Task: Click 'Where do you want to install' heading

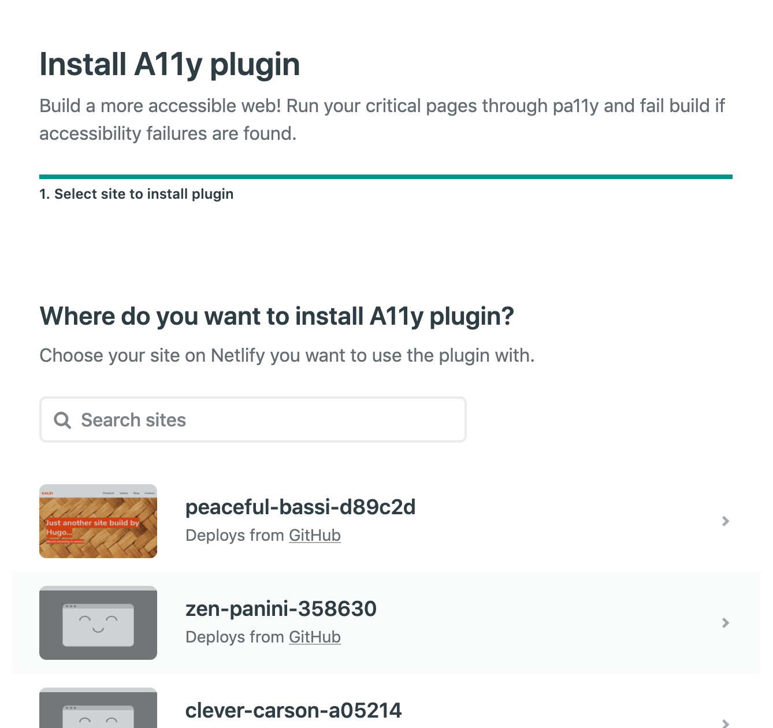Action: tap(277, 317)
